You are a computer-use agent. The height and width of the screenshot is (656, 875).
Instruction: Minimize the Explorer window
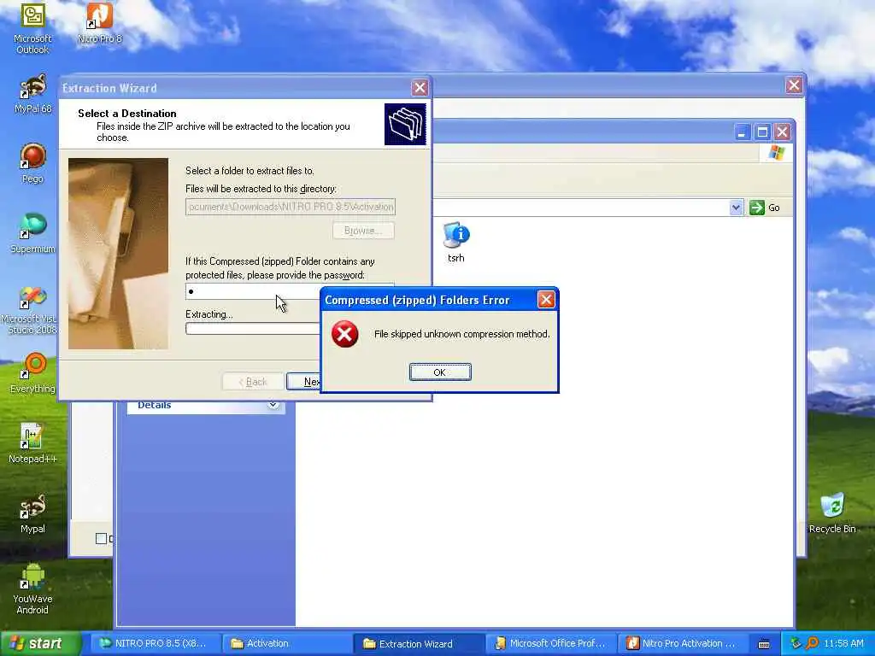tap(743, 132)
